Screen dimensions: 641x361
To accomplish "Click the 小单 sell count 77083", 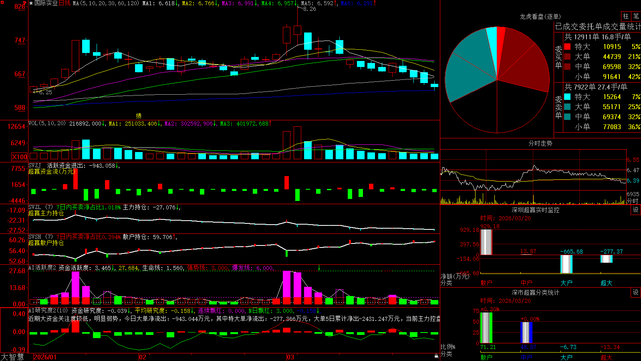I will point(612,127).
